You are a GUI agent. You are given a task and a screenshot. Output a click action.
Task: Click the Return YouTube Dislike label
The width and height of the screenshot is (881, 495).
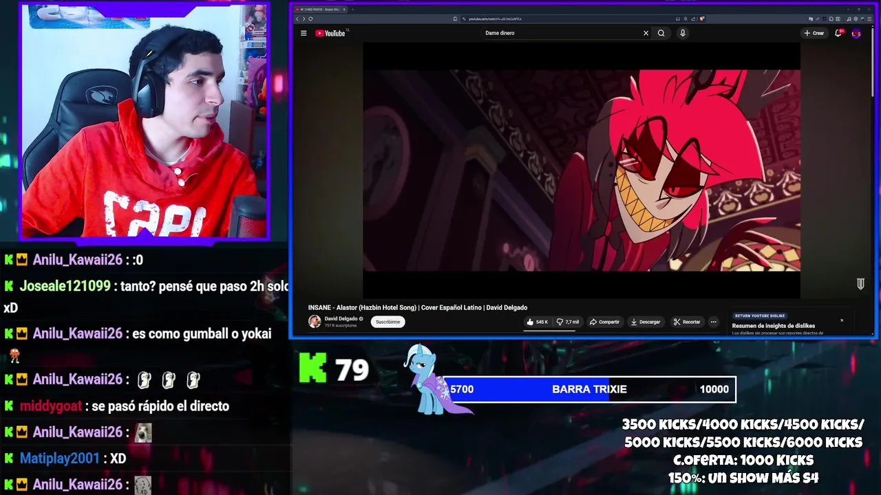(x=759, y=316)
